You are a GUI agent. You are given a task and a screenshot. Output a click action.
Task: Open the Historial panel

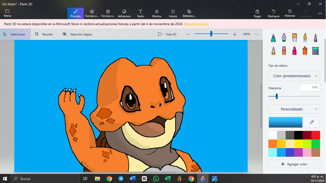pyautogui.click(x=290, y=13)
